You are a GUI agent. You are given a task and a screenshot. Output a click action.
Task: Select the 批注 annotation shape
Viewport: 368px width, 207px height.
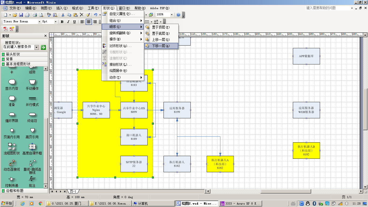(x=32, y=181)
